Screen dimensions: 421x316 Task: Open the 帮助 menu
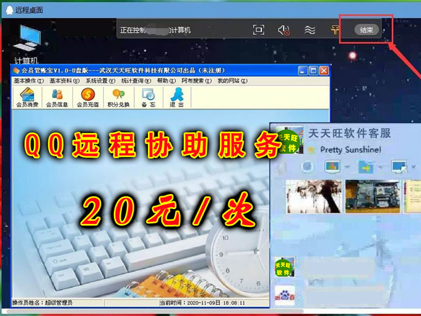166,81
